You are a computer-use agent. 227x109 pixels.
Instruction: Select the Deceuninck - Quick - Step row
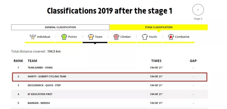pyautogui.click(x=110, y=85)
